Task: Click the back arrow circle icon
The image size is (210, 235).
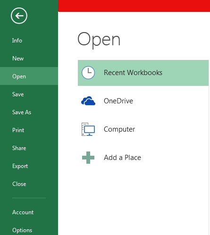Action: (x=19, y=16)
